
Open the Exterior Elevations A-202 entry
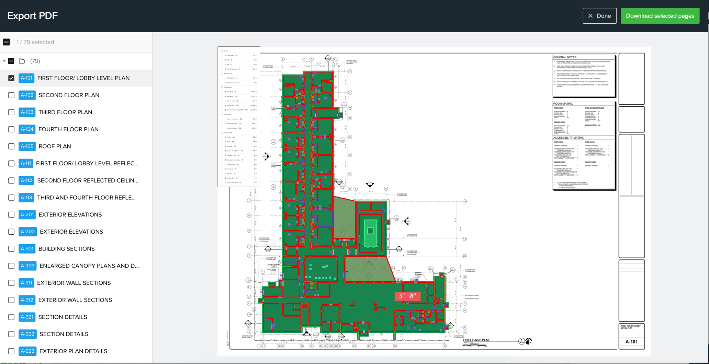(76, 232)
